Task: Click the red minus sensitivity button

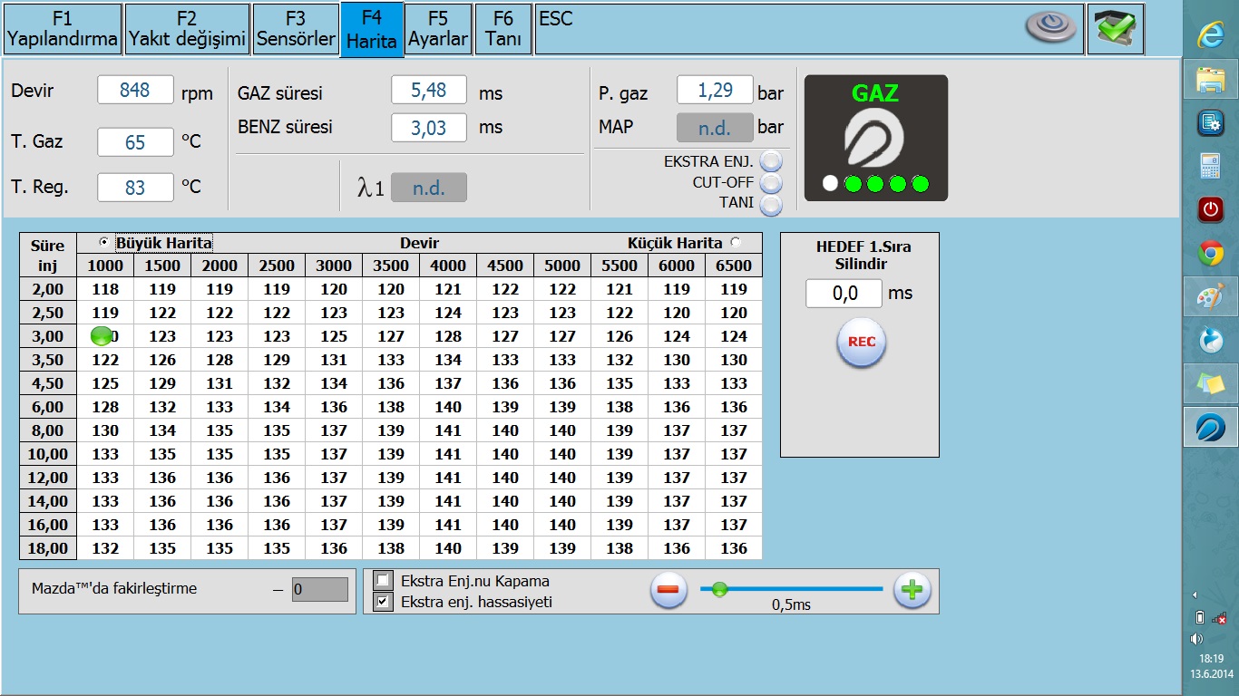Action: point(668,590)
